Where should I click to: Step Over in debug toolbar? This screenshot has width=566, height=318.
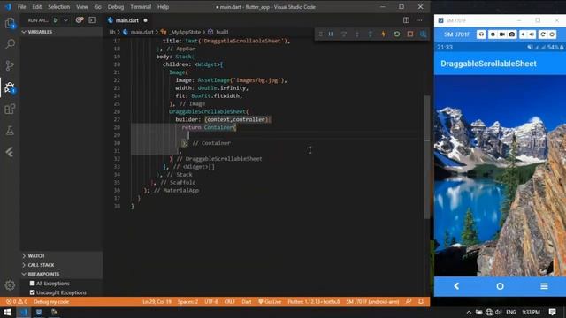(344, 34)
